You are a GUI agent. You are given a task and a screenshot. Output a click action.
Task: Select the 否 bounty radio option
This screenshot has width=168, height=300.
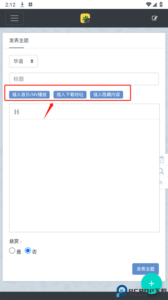click(x=28, y=251)
